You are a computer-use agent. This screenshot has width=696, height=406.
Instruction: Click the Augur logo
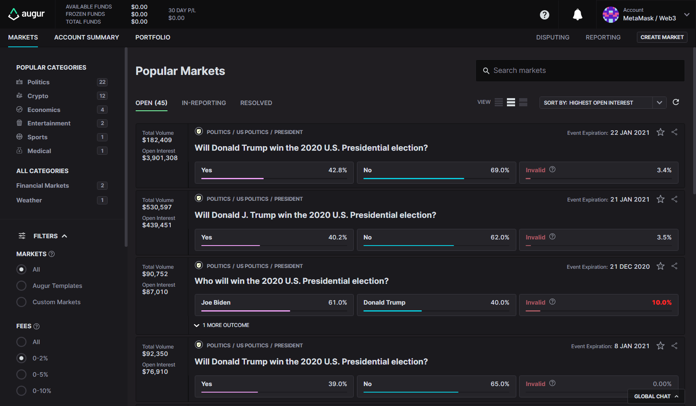26,14
